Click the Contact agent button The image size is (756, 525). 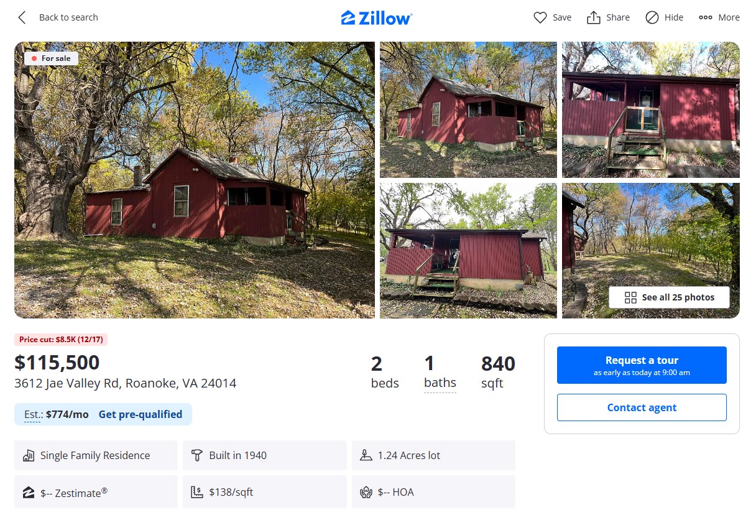642,407
